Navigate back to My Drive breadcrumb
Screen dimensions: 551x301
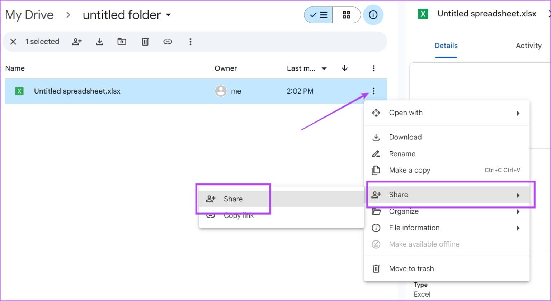(x=29, y=15)
